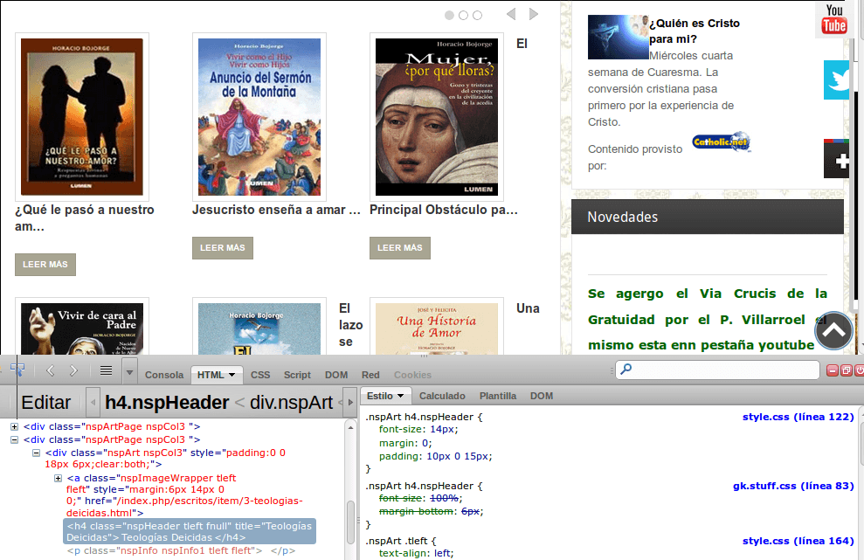The height and width of the screenshot is (560, 864).
Task: Switch to the Consola panel tab
Action: pyautogui.click(x=164, y=375)
